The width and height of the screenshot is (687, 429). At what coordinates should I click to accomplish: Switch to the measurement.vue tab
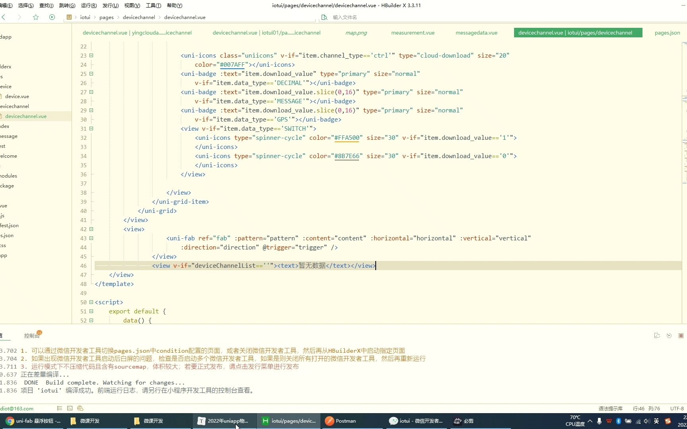tap(413, 33)
